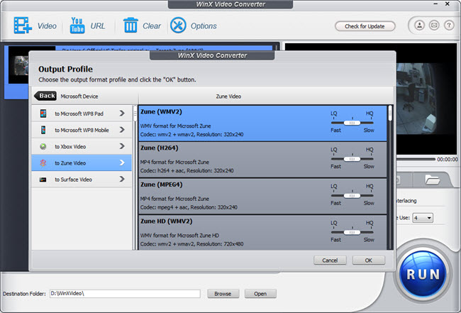461x313 pixels.
Task: Click the Video toolbar label
Action: 47,26
